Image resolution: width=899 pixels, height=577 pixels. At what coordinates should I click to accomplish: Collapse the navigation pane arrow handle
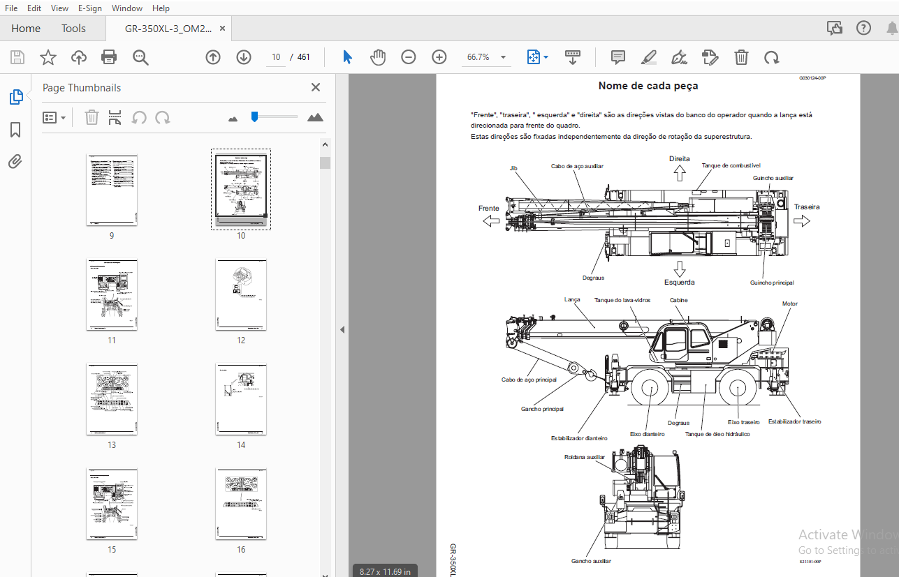coord(342,329)
